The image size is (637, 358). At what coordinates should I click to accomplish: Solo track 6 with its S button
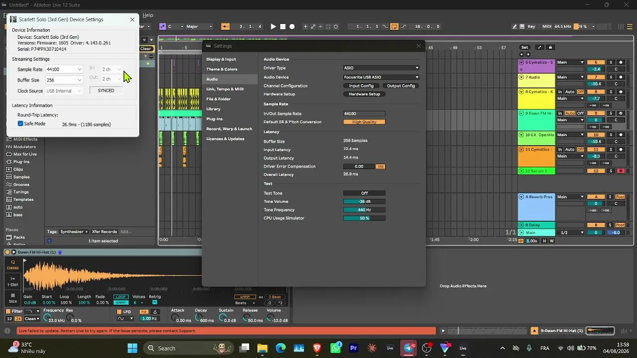click(611, 63)
